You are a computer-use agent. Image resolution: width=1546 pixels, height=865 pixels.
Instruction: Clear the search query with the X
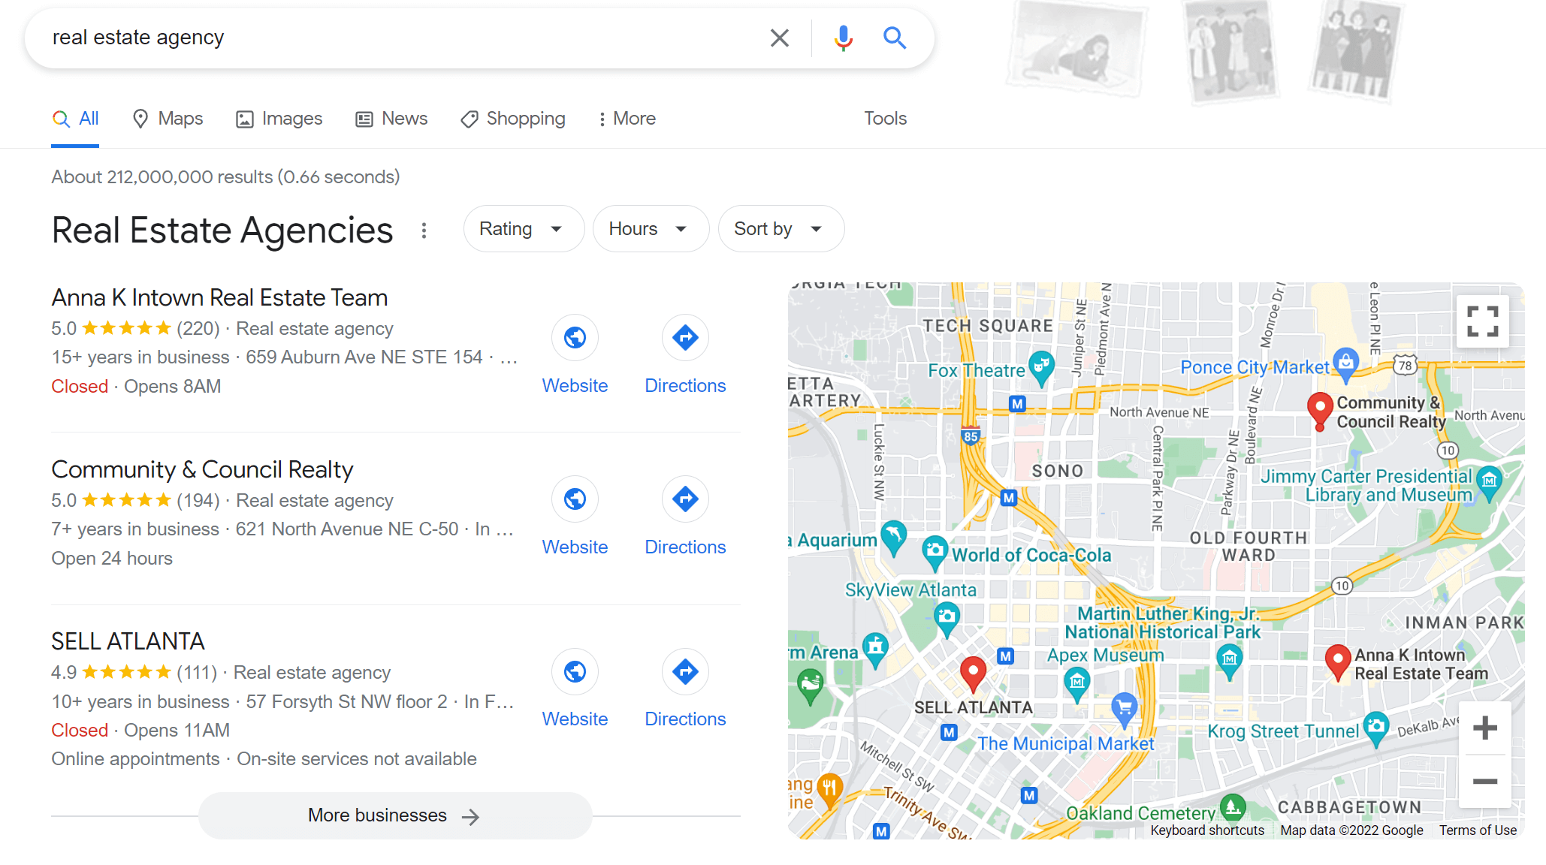779,37
